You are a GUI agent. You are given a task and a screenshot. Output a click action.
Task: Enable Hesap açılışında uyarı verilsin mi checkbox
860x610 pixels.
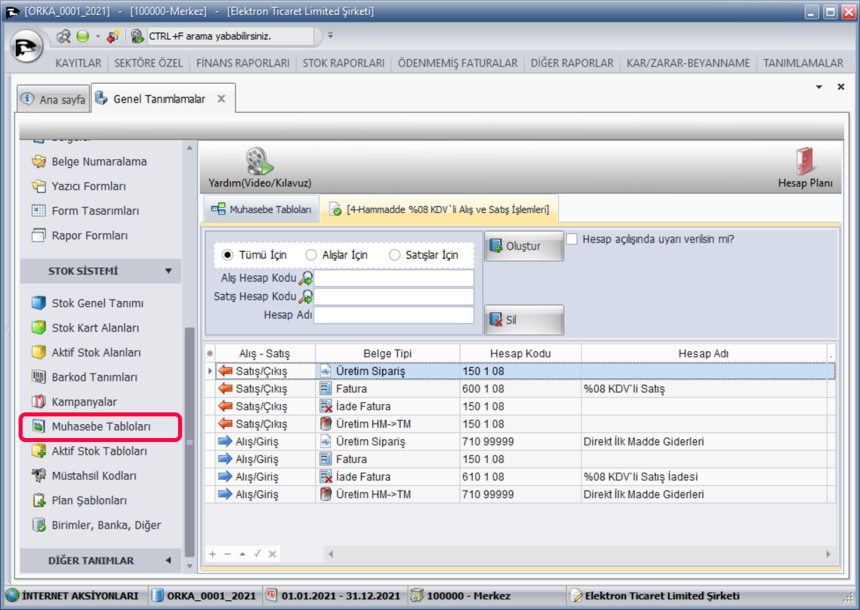(572, 239)
